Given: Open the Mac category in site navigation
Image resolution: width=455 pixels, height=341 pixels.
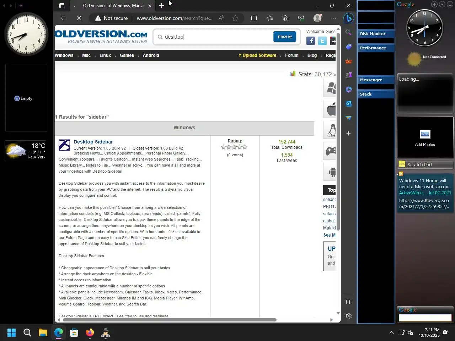Looking at the screenshot, I should click(x=86, y=55).
